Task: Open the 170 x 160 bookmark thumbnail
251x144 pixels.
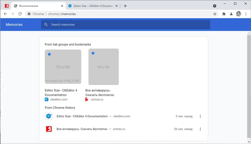Action: pyautogui.click(x=63, y=66)
